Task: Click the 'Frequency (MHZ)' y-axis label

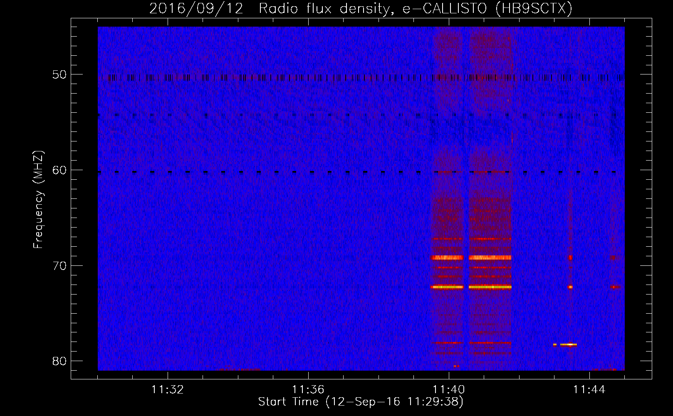Action: (38, 200)
